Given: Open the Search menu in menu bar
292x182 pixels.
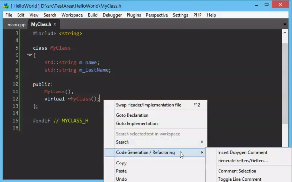Looking at the screenshot, I should pos(50,15).
